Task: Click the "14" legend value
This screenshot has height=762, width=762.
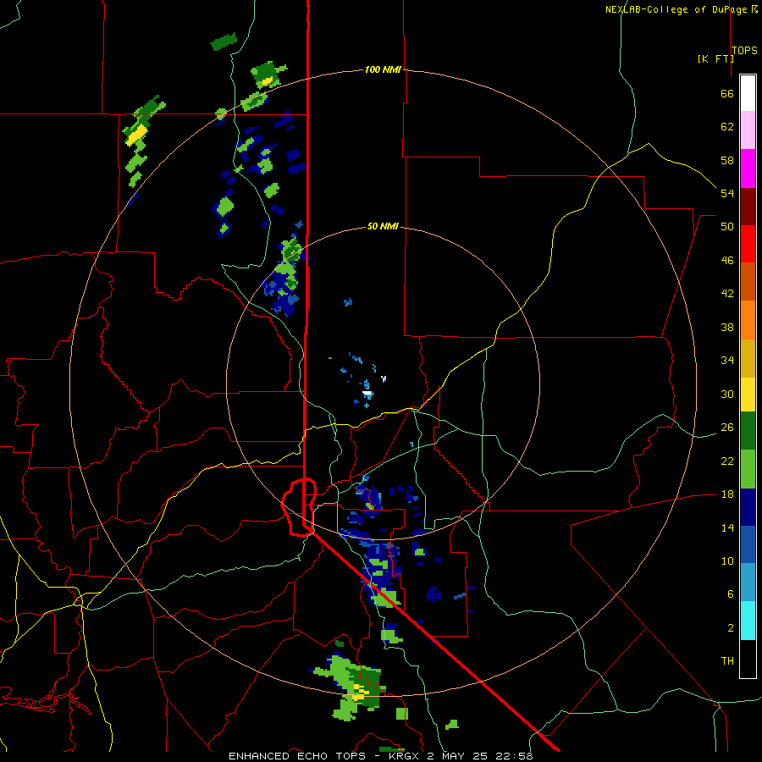Action: [x=727, y=527]
